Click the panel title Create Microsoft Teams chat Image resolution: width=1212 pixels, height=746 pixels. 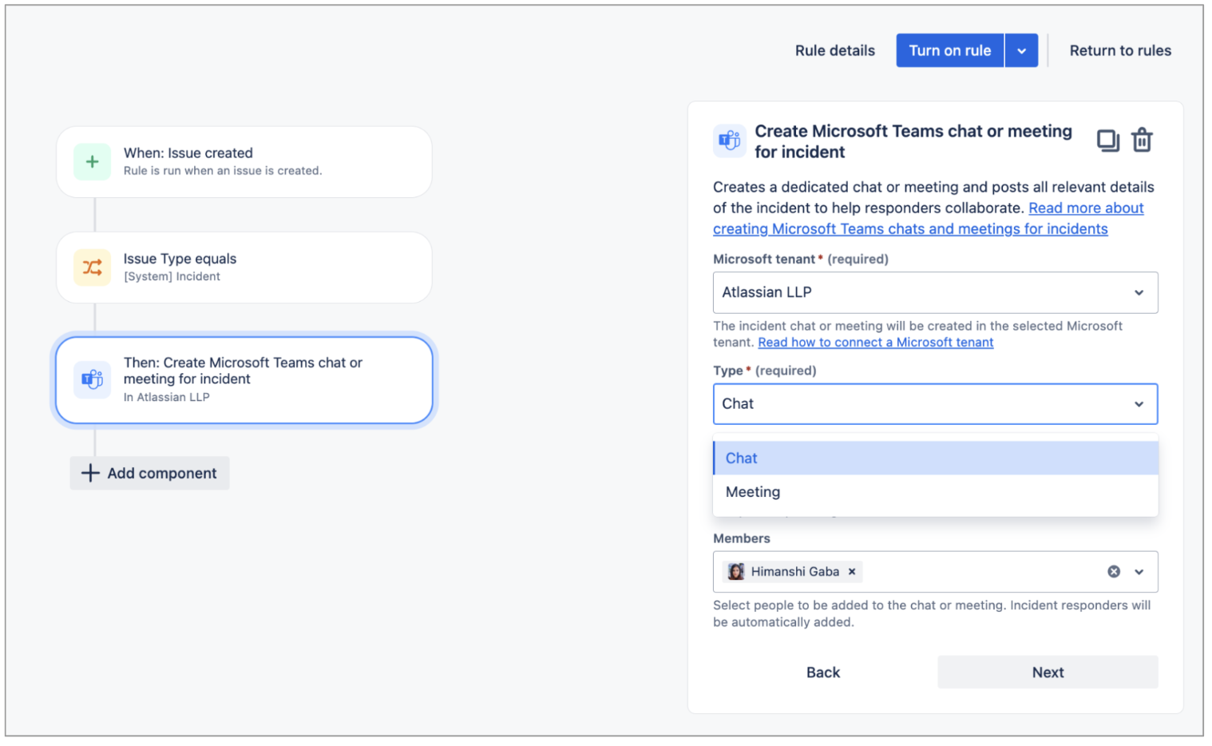click(x=913, y=141)
